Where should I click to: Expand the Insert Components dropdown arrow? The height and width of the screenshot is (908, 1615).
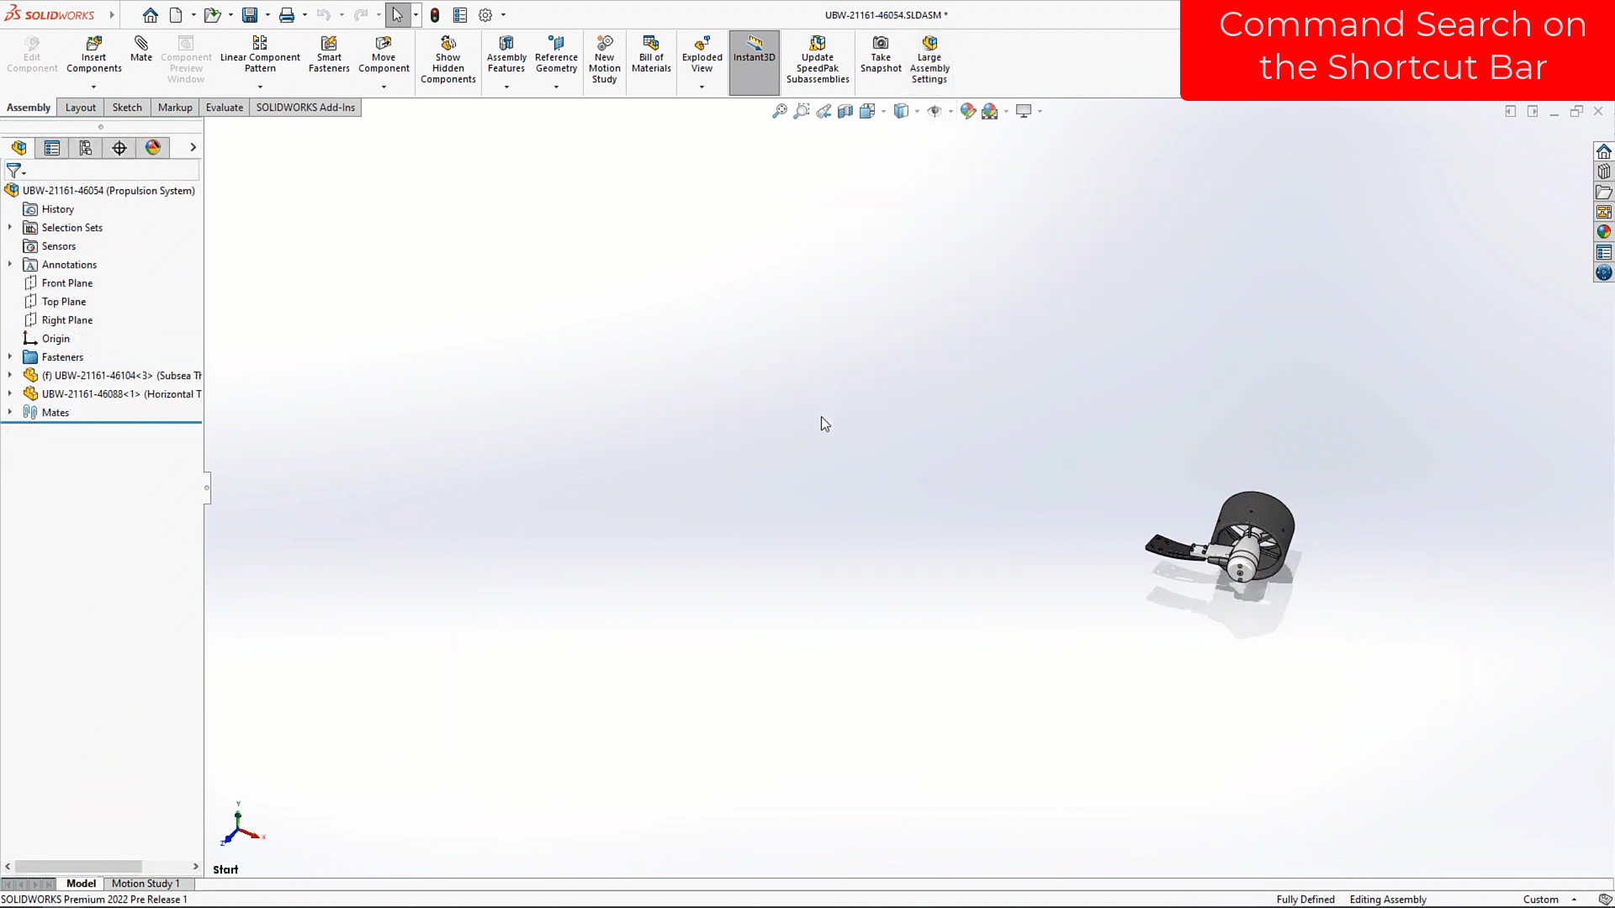[93, 87]
